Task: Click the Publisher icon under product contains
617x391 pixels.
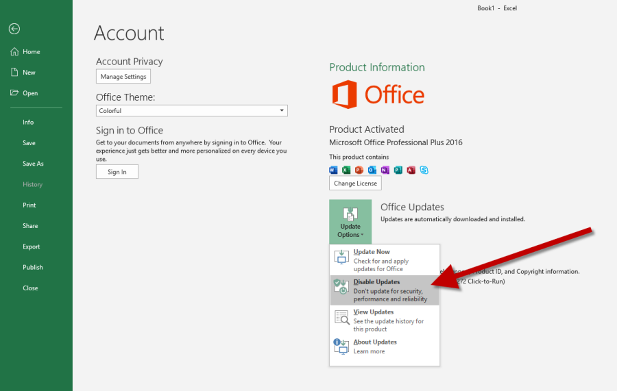Action: pyautogui.click(x=398, y=170)
